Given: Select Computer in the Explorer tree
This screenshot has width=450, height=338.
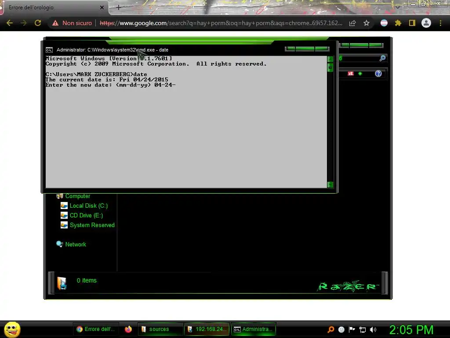Looking at the screenshot, I should click(78, 196).
